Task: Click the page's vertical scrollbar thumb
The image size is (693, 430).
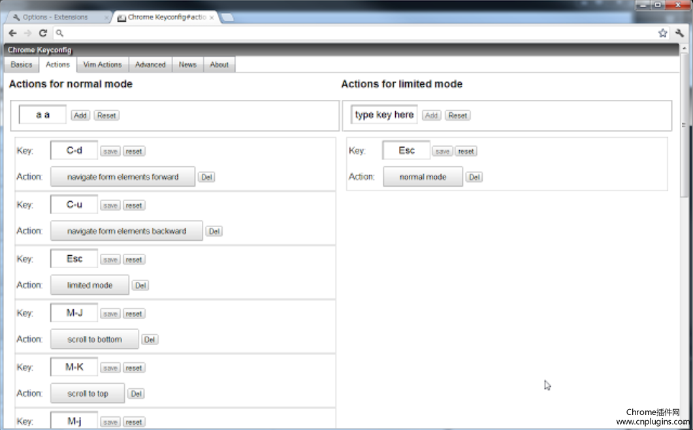Action: 685,125
